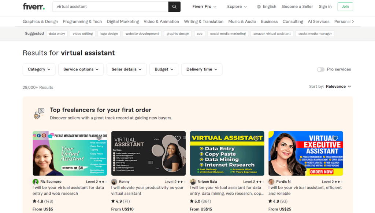Viewport: 375px width, 213px height.
Task: Open Writing & Translation category
Action: click(x=204, y=22)
